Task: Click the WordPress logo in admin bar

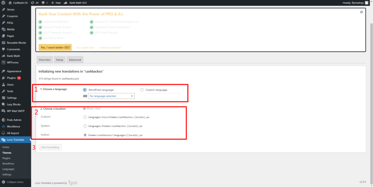Action: [x=3, y=3]
